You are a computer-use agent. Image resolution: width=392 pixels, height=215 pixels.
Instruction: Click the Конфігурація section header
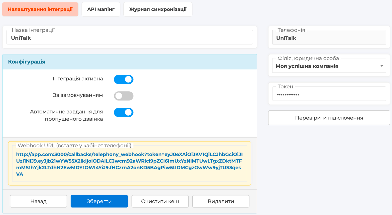point(130,62)
